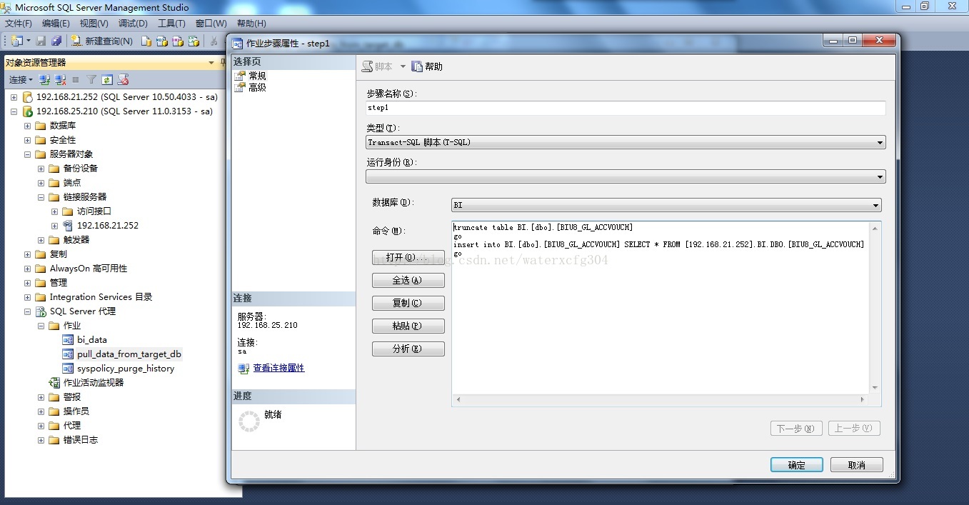Open the 调试(D) menu
The width and height of the screenshot is (969, 505).
point(133,24)
